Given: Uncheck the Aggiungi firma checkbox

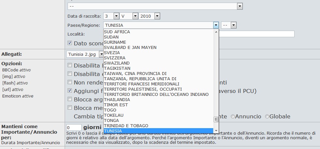Looking at the screenshot, I should [x=70, y=90].
